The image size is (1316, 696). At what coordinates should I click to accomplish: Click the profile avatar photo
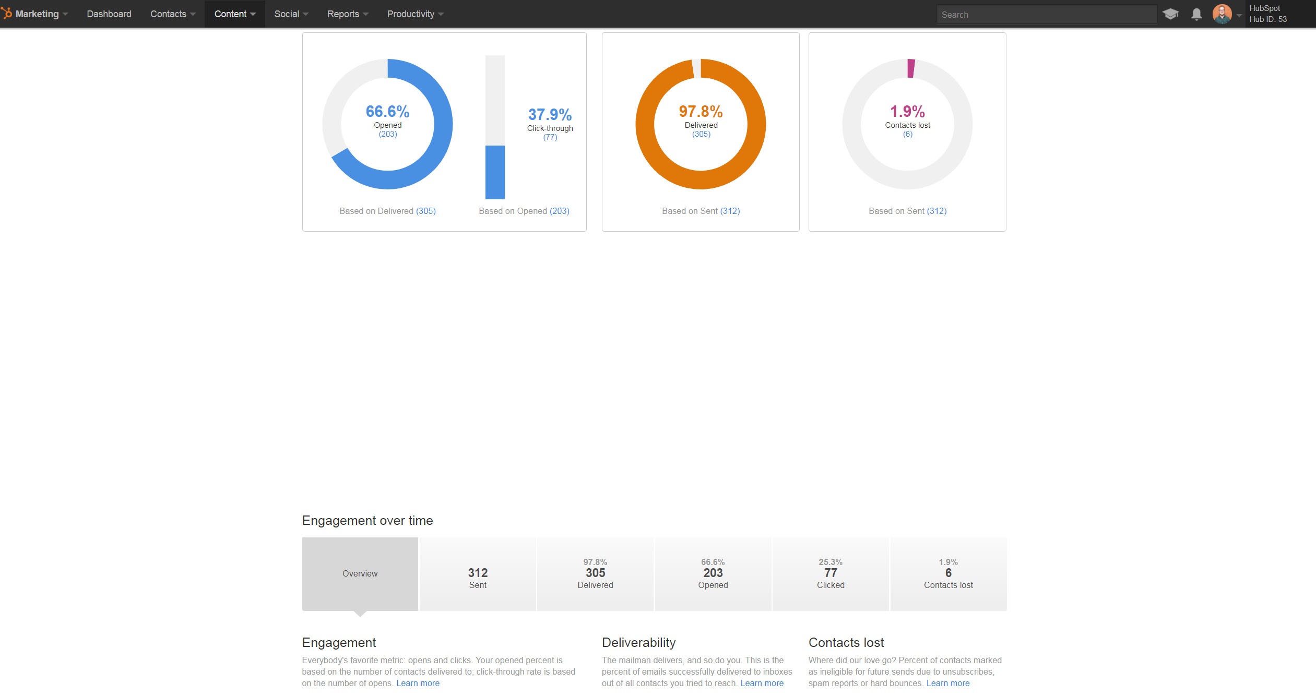[1222, 14]
